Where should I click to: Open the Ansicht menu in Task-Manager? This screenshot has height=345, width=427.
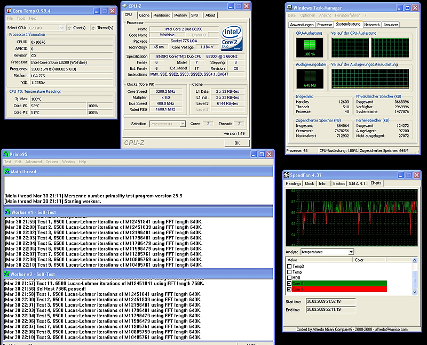click(325, 15)
